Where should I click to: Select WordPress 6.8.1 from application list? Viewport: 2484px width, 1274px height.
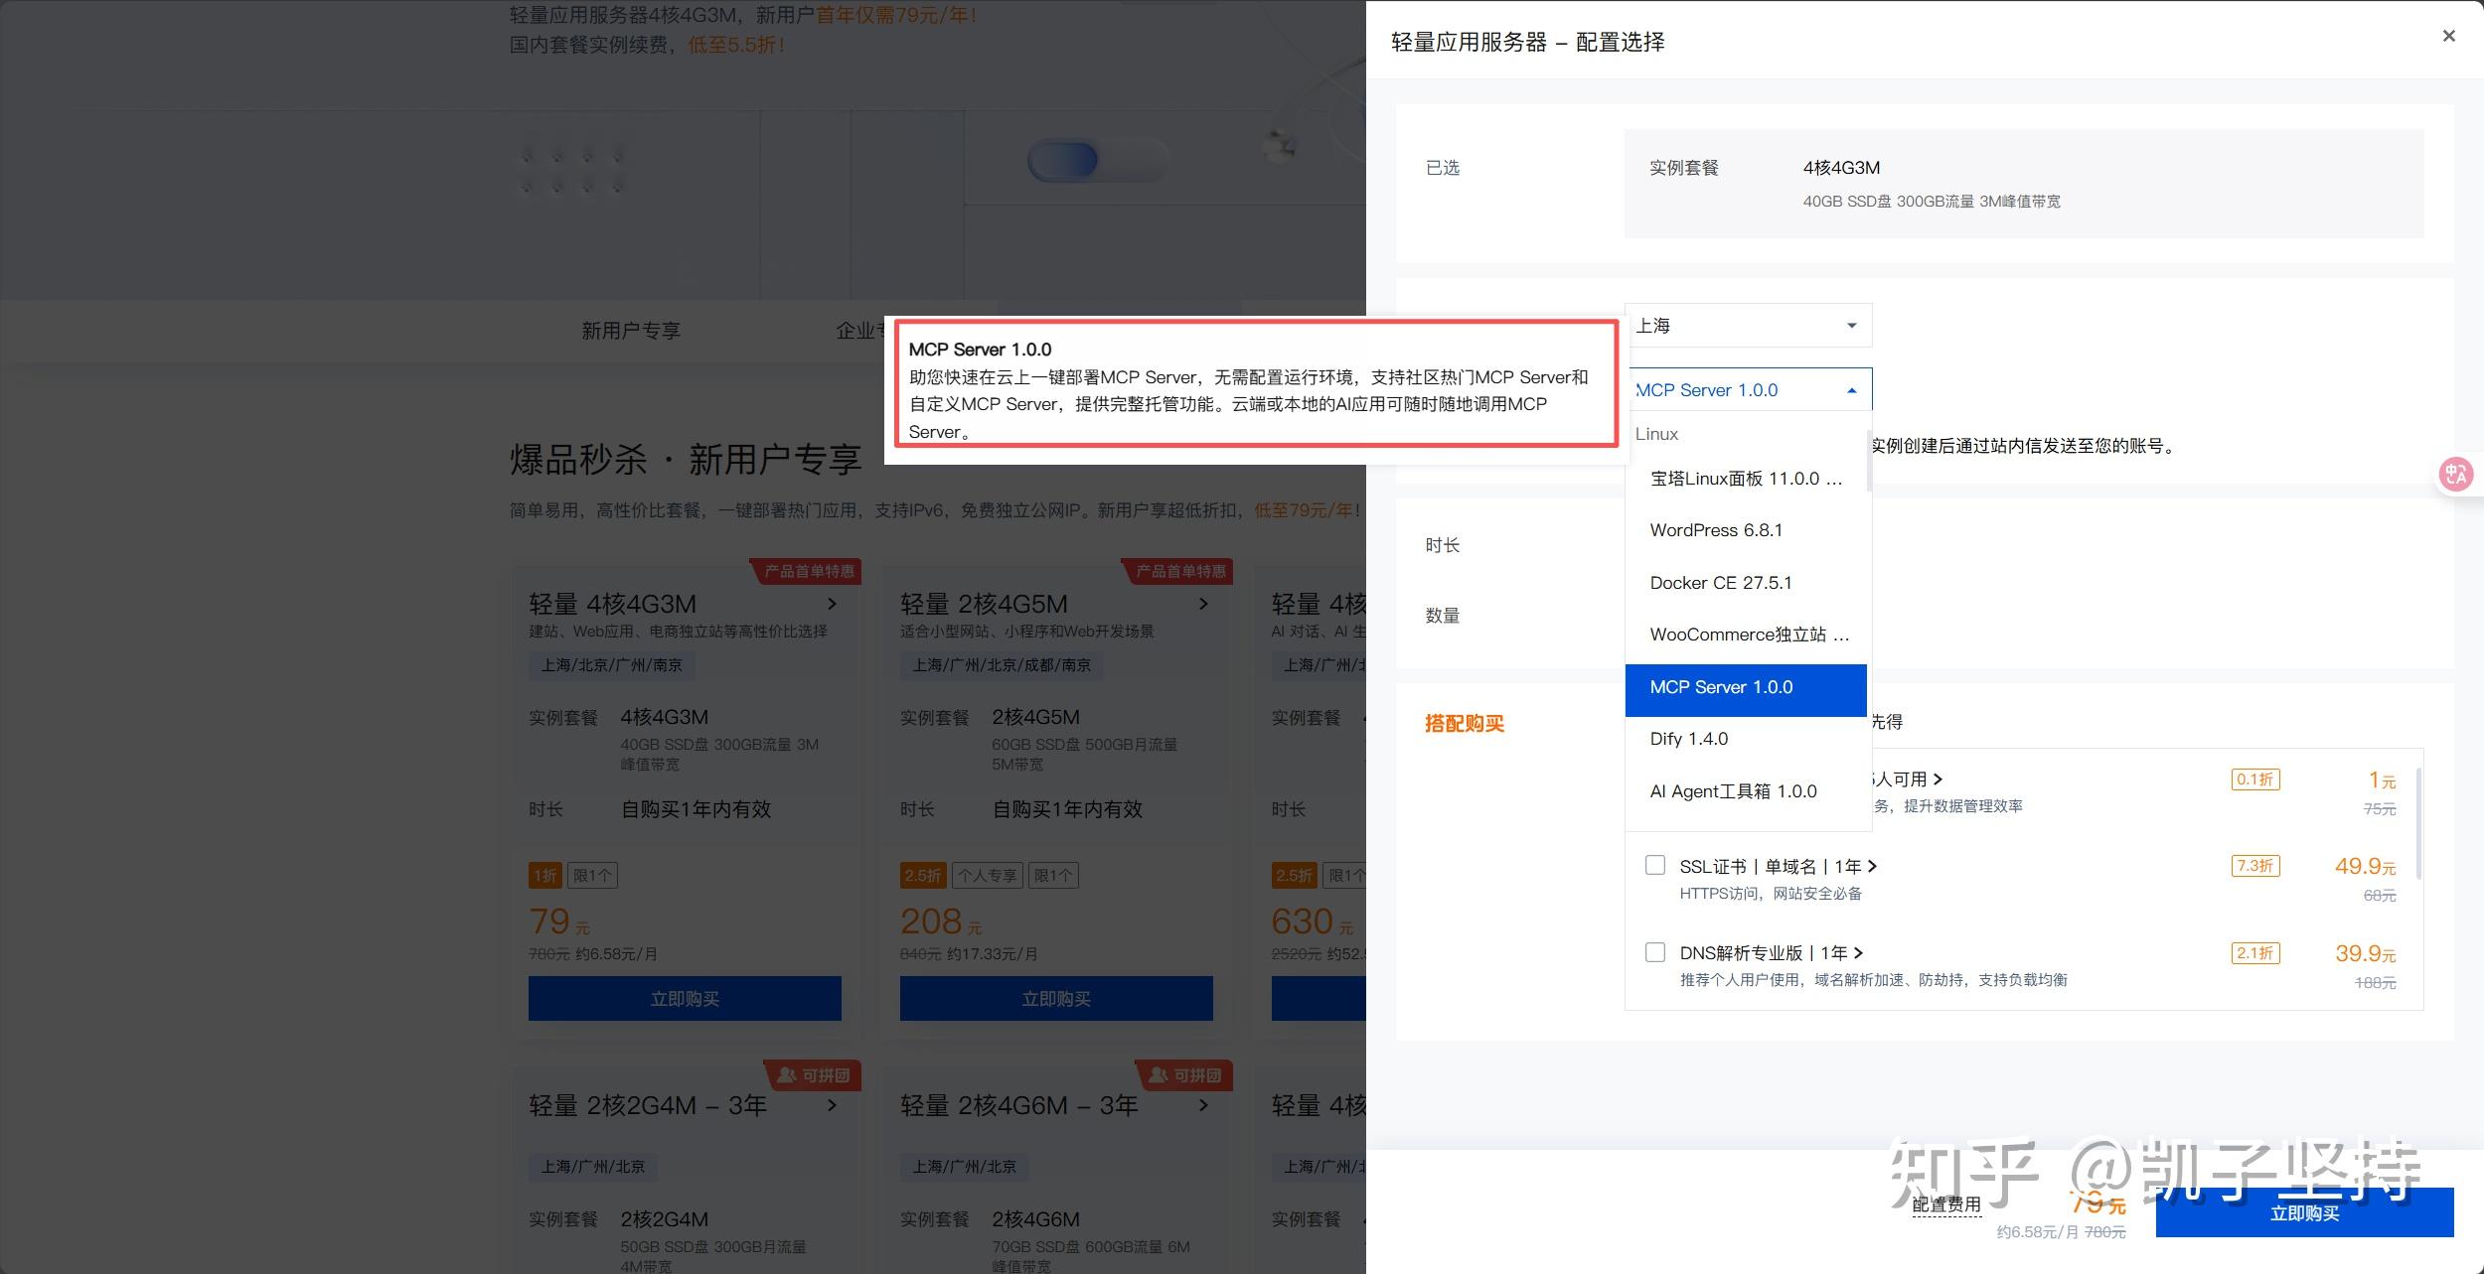click(1716, 530)
